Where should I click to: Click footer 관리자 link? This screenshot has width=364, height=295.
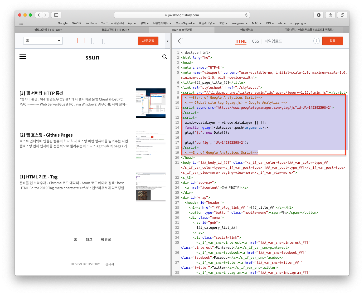point(110,264)
